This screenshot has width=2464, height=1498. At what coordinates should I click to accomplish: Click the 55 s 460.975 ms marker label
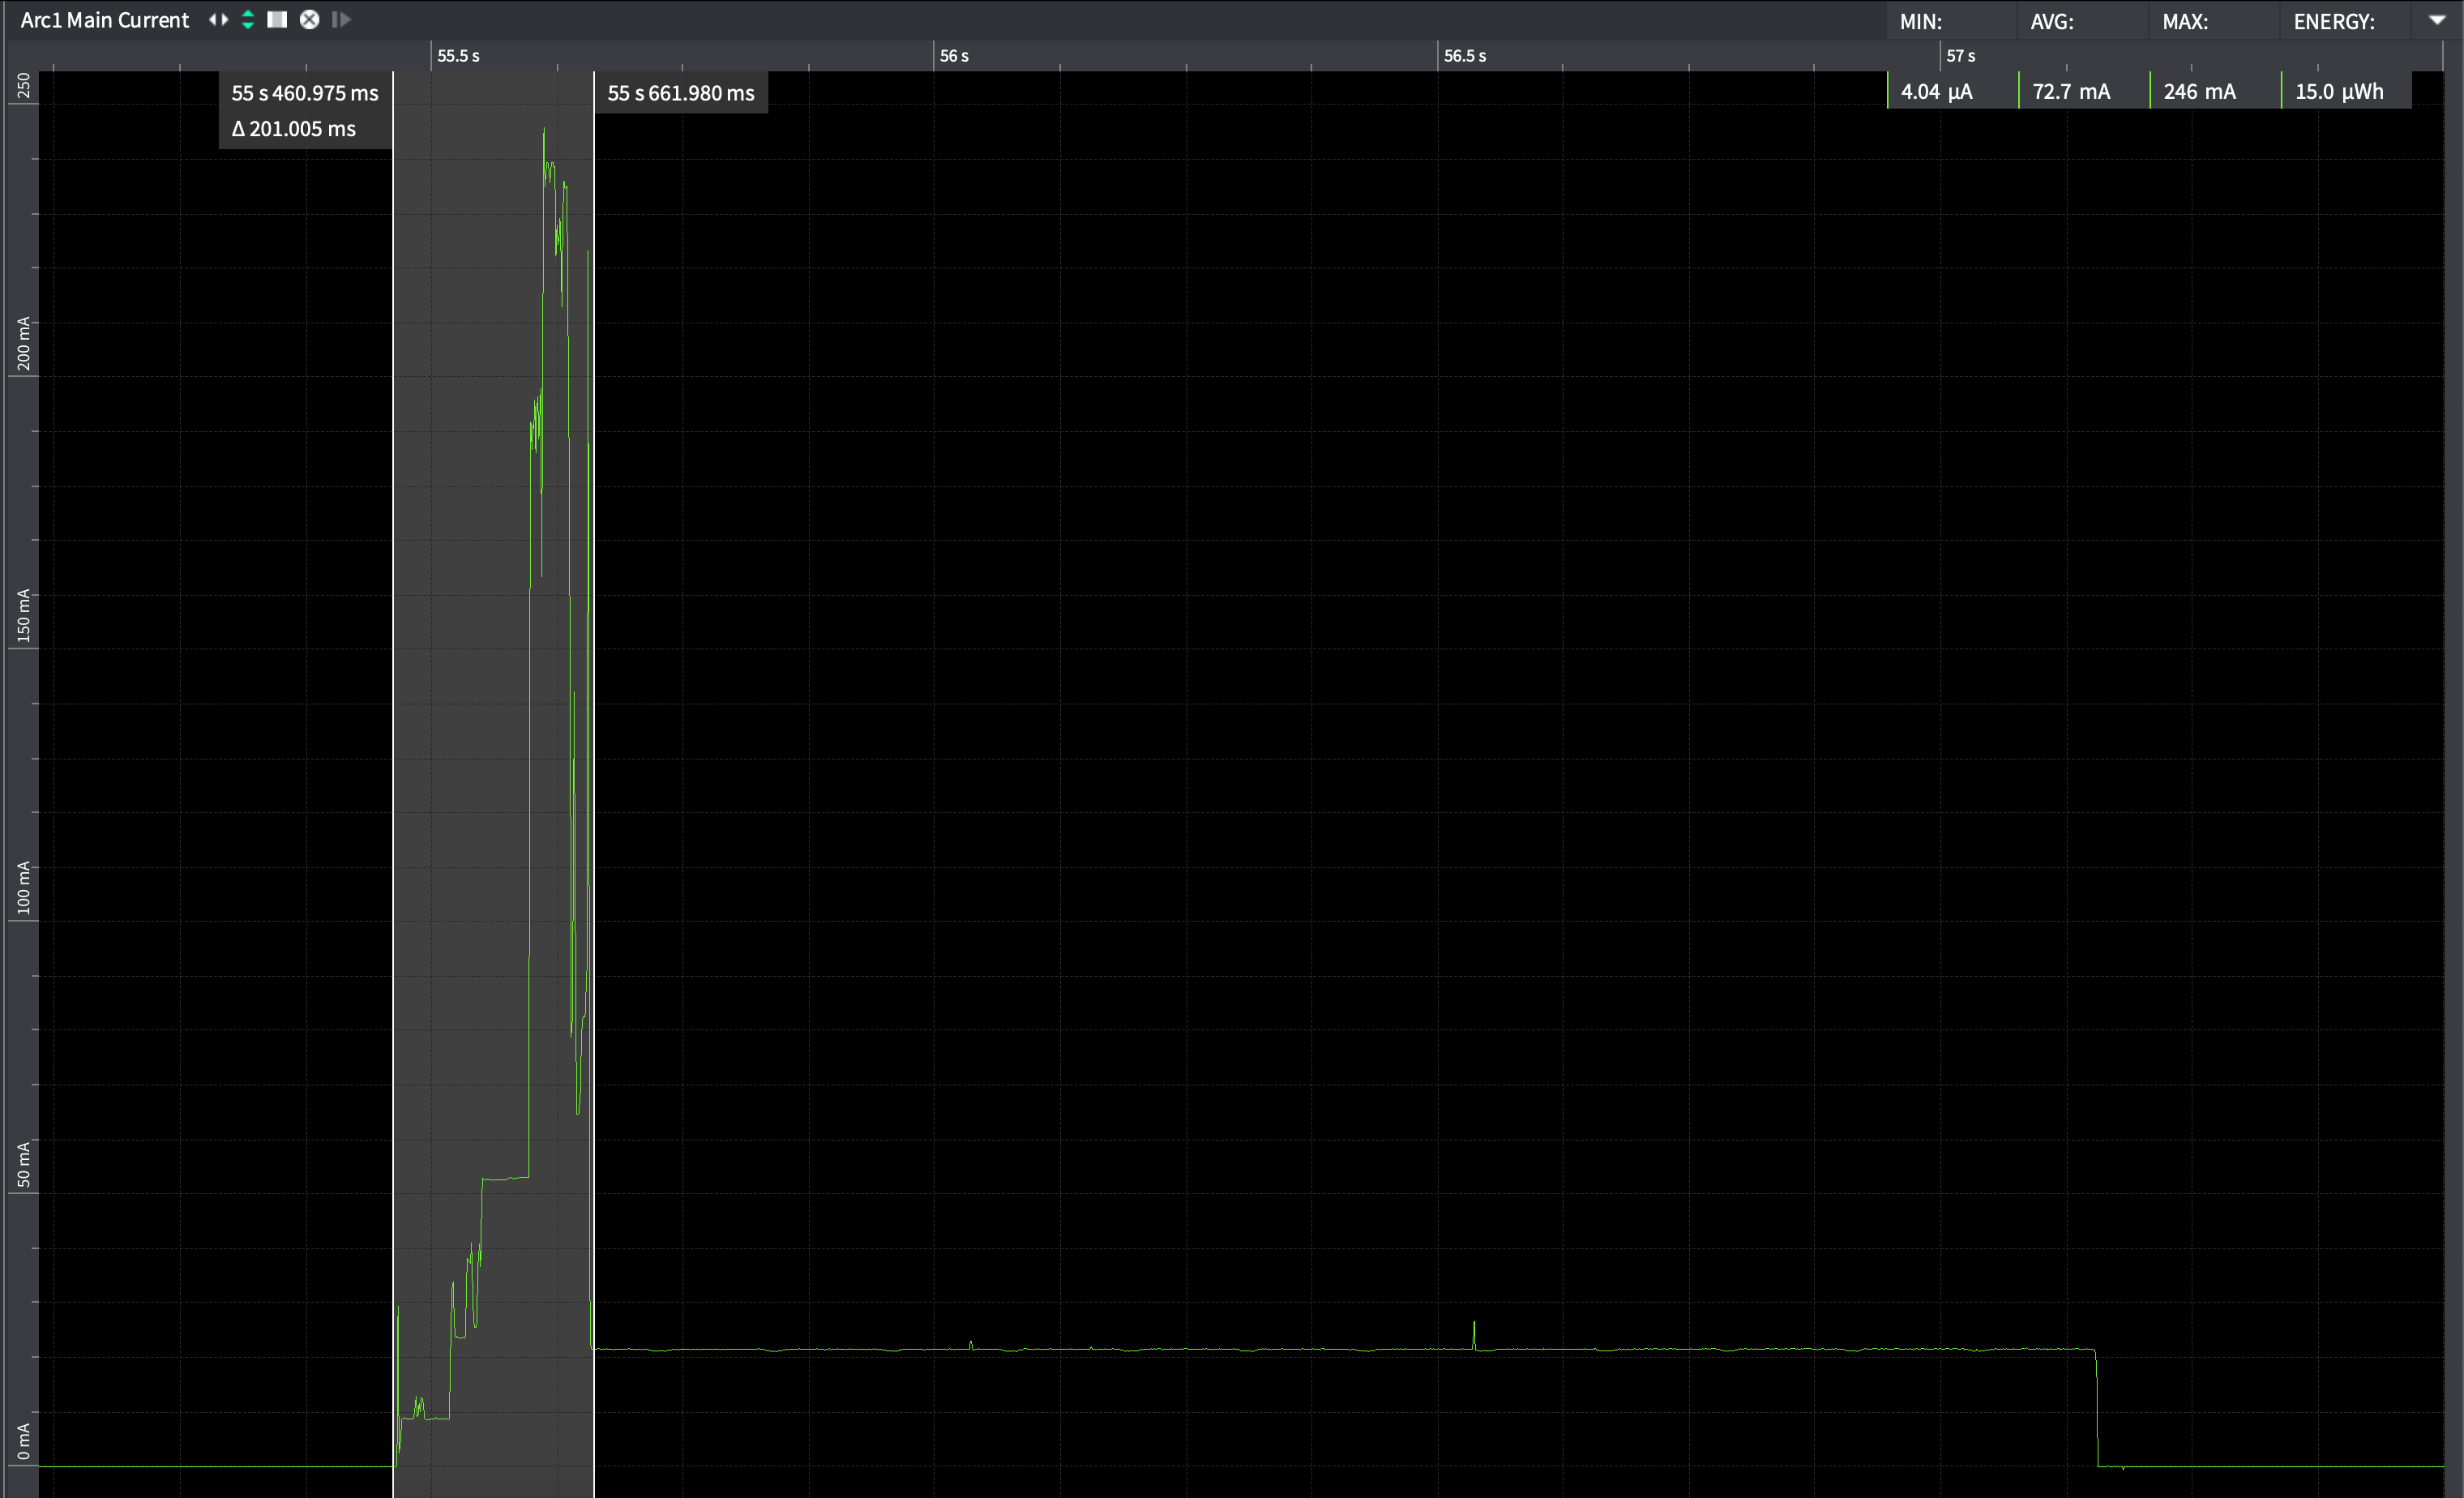click(305, 93)
